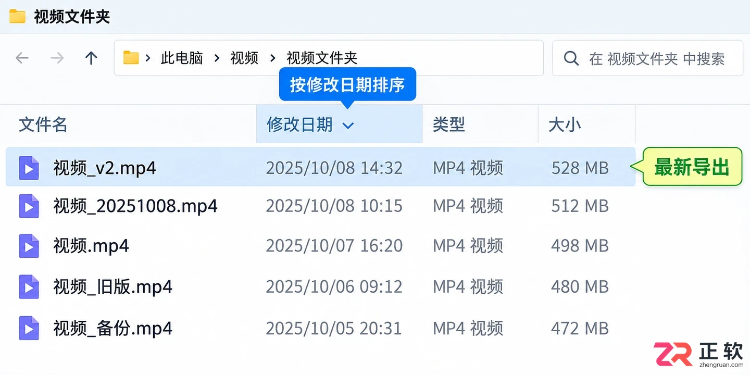Select the file 视频_旧版.mp4
Screen dimensions: 750x375
tap(113, 286)
